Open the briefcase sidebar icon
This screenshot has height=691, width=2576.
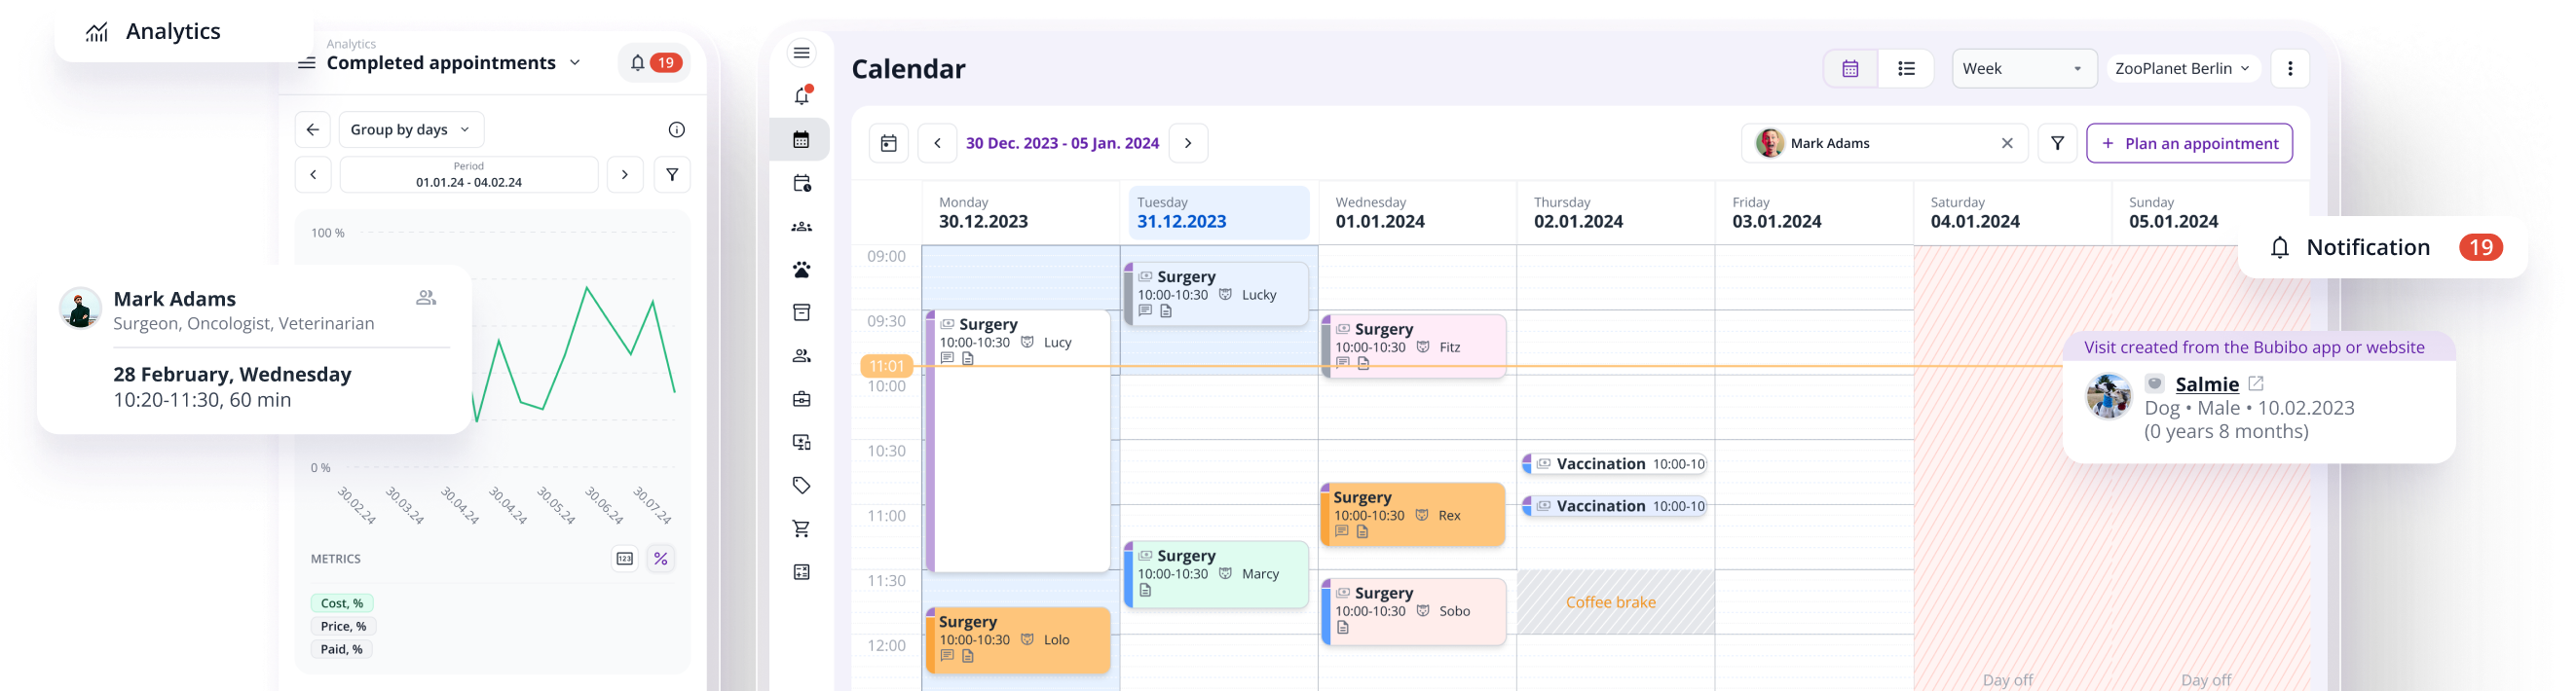801,399
